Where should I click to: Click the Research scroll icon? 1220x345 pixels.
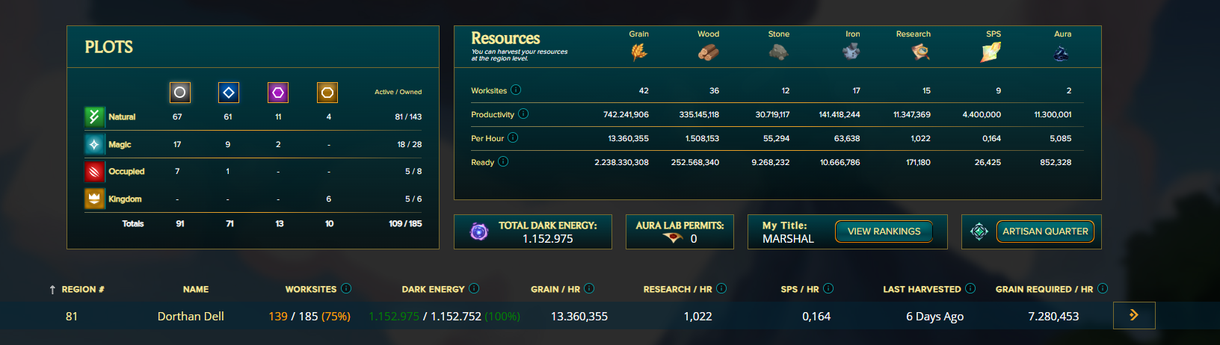pos(920,52)
